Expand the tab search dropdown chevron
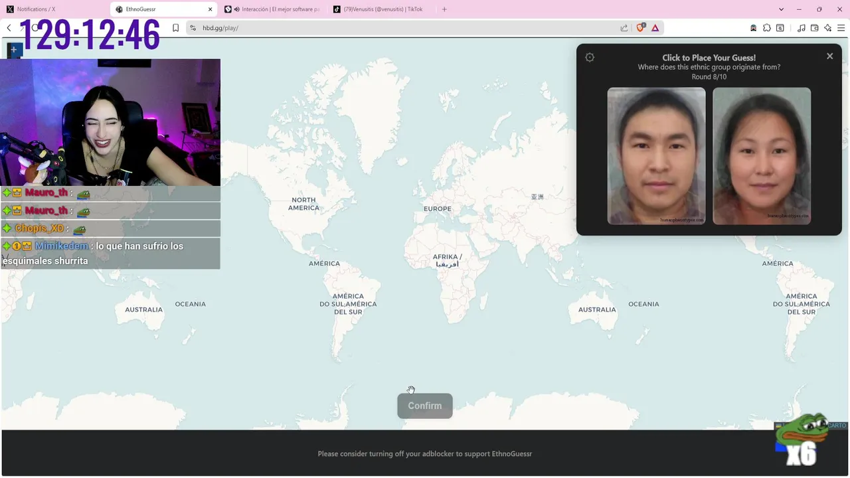Image resolution: width=850 pixels, height=478 pixels. (x=781, y=9)
